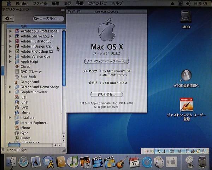Viewport: 212px width, 170px height.
Task: Expand the Adobe Version Cue folder
Action: [x=10, y=57]
